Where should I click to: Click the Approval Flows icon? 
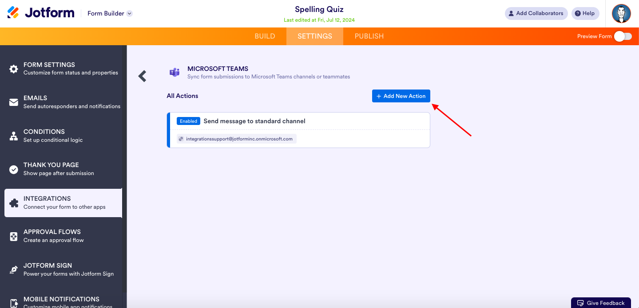(14, 237)
